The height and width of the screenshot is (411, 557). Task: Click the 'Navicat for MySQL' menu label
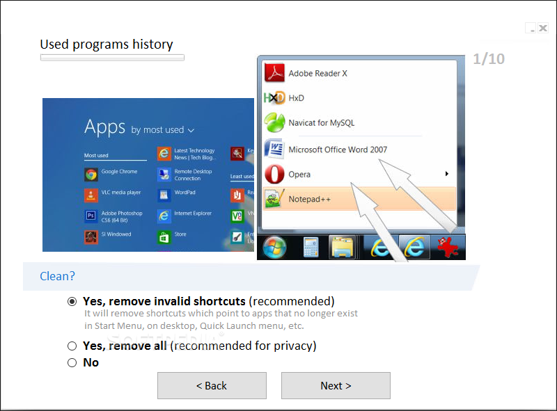[x=322, y=123]
